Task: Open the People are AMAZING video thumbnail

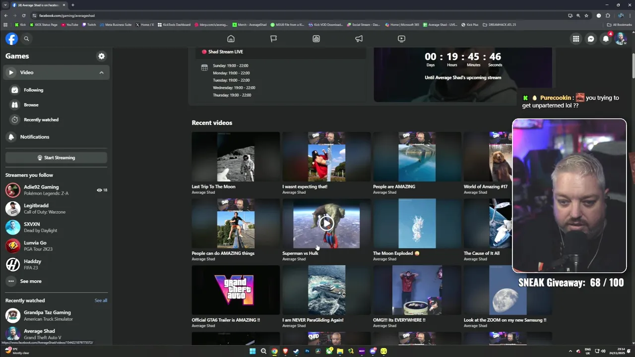Action: [x=417, y=157]
